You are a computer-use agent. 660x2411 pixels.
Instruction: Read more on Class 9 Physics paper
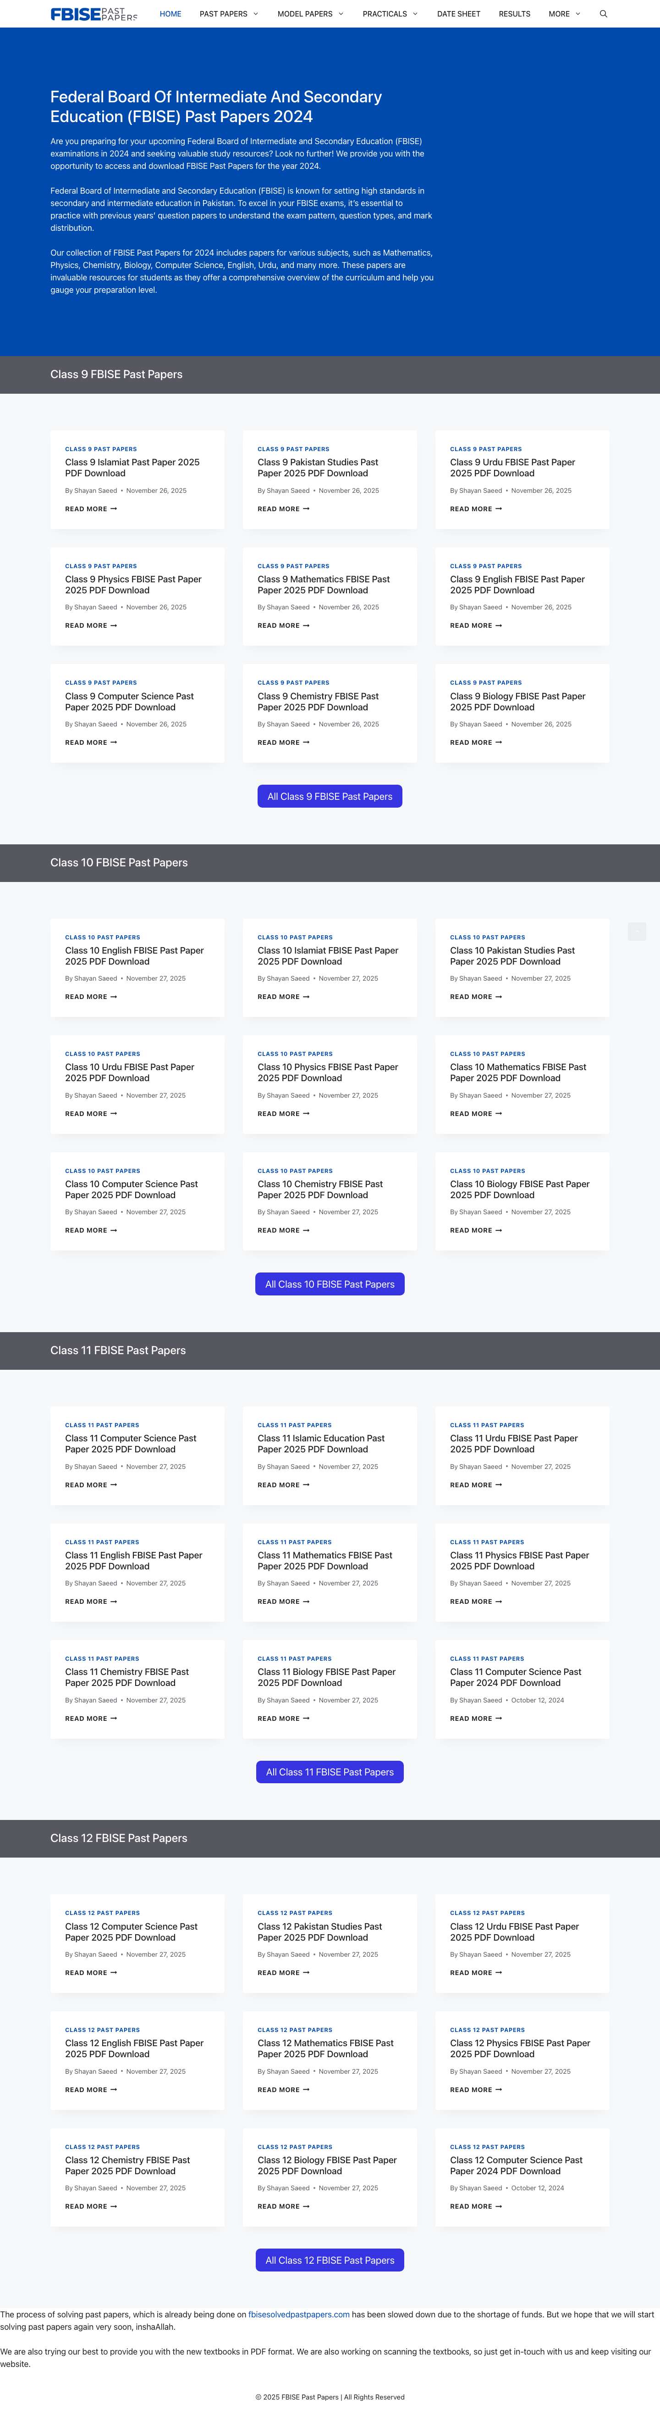[x=91, y=625]
